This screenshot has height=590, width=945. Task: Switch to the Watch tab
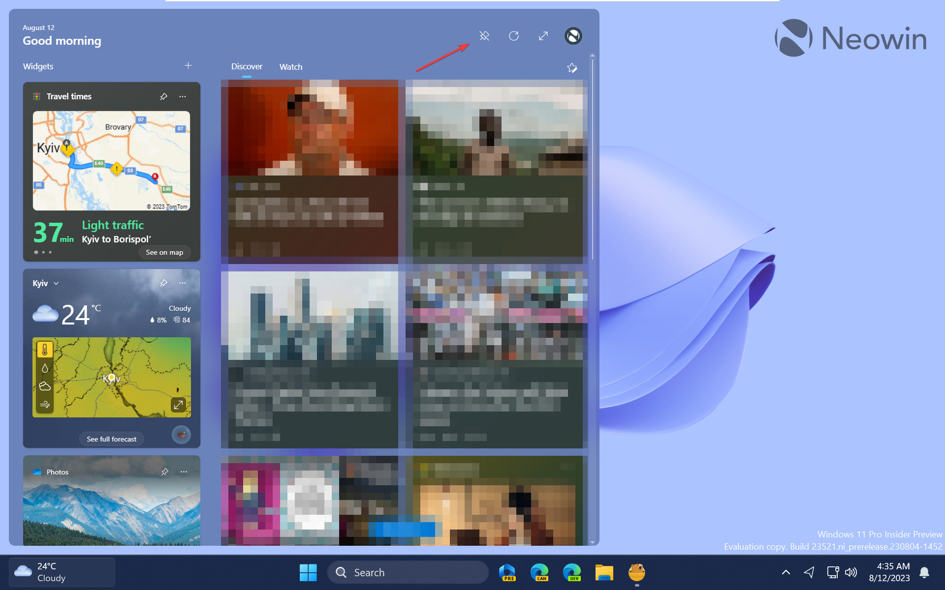pyautogui.click(x=290, y=66)
